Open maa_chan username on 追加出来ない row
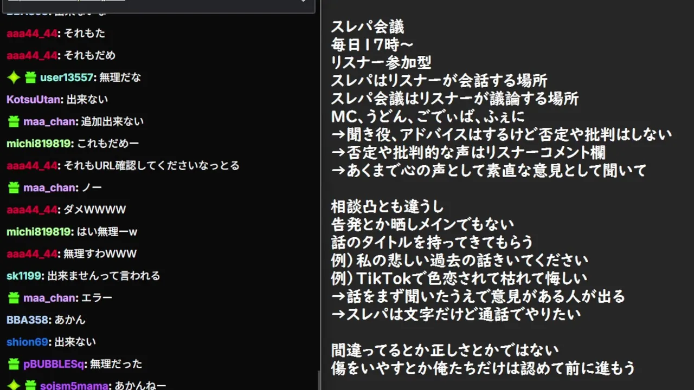694x390 pixels. tap(50, 122)
